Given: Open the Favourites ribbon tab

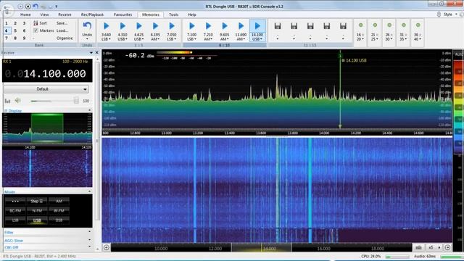Looking at the screenshot, I should (123, 14).
